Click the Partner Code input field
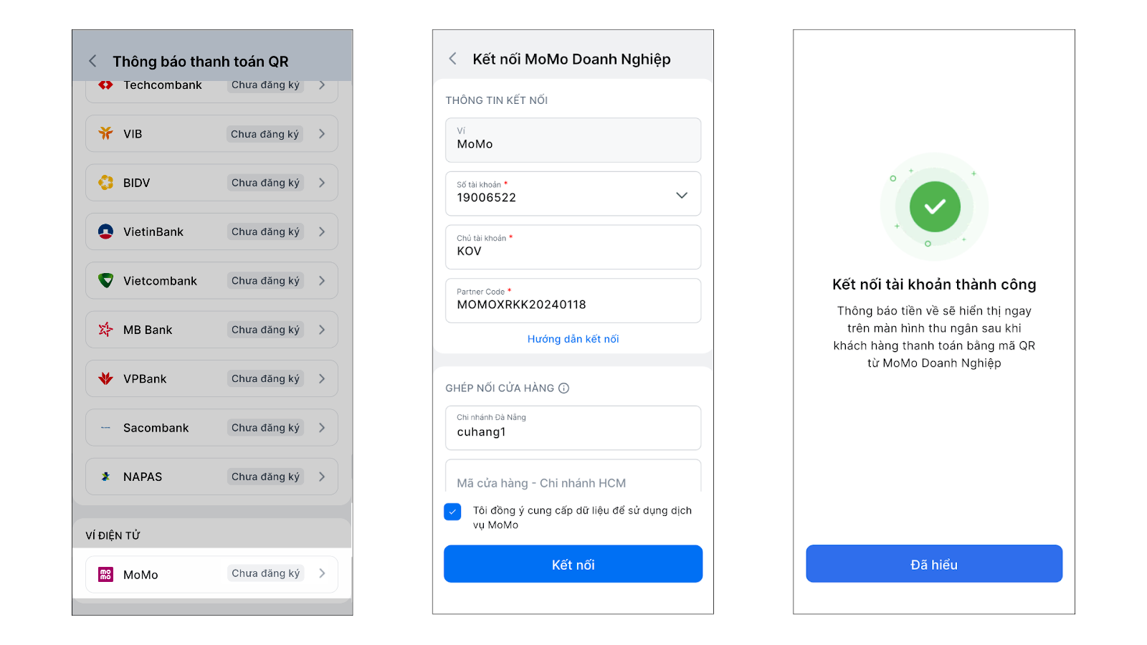This screenshot has height=645, width=1147. tap(573, 300)
